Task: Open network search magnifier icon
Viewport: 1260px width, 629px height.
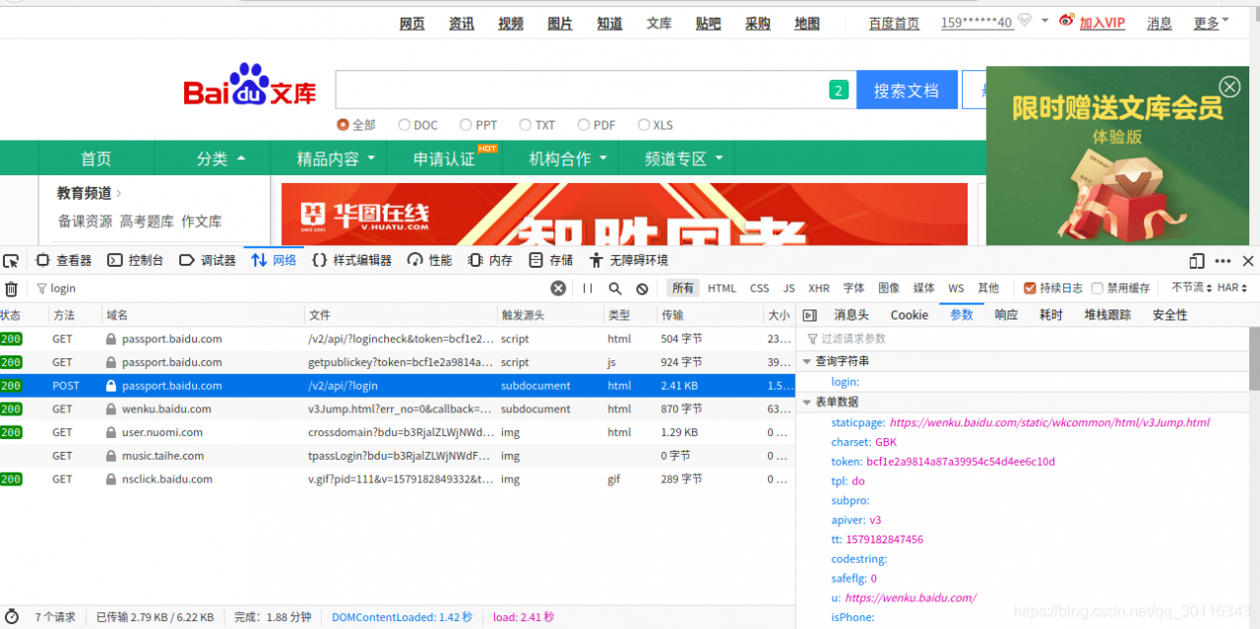Action: click(x=615, y=288)
